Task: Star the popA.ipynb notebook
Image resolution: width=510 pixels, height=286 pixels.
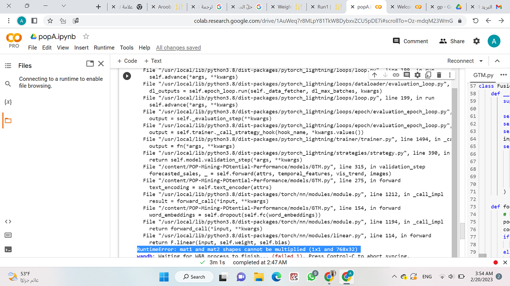Action: [x=86, y=36]
